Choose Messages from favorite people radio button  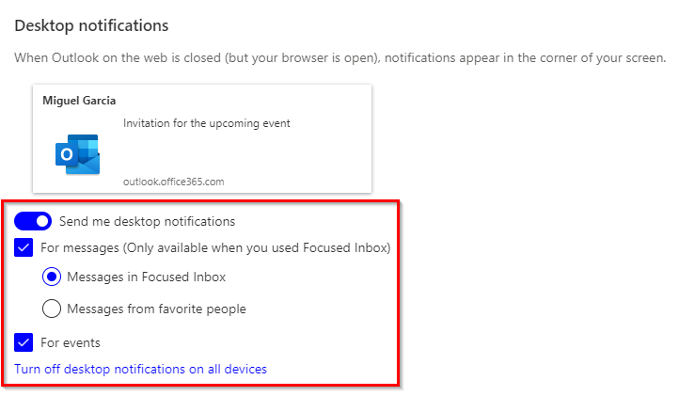[x=52, y=309]
